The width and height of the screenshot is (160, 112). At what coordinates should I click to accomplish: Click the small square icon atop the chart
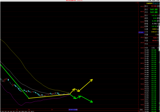click(x=137, y=3)
